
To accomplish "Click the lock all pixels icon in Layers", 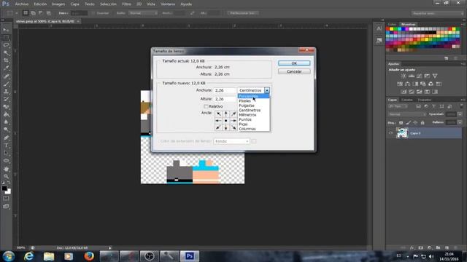I will click(x=422, y=122).
